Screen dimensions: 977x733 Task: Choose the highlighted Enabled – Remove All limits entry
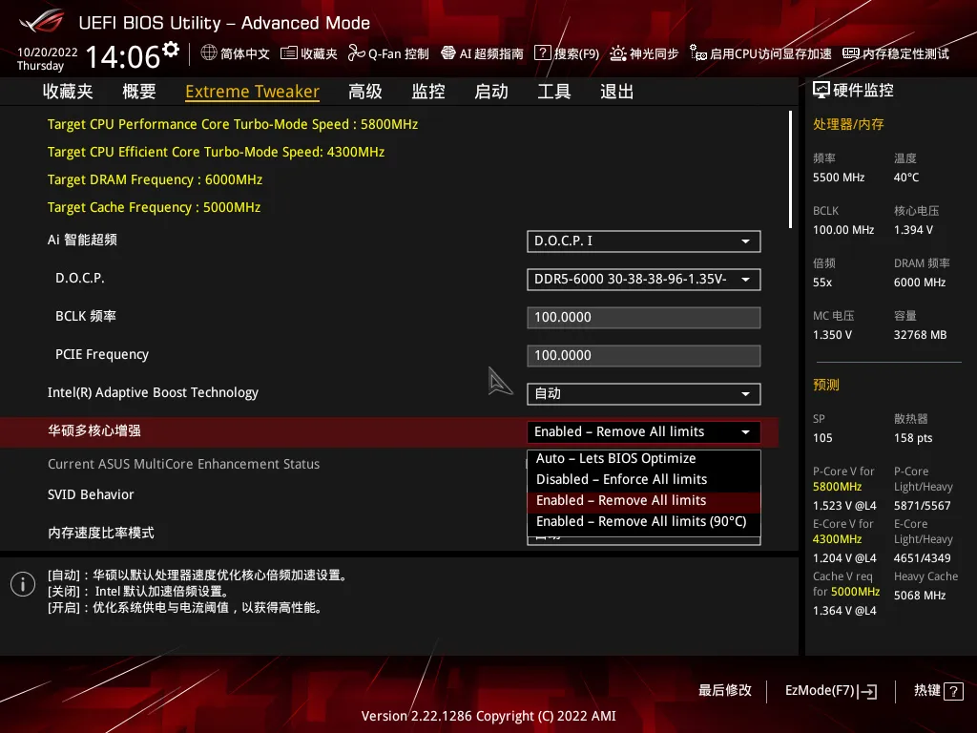(x=644, y=500)
